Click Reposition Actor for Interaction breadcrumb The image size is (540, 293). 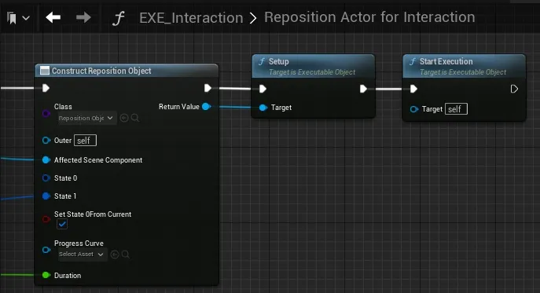(369, 16)
